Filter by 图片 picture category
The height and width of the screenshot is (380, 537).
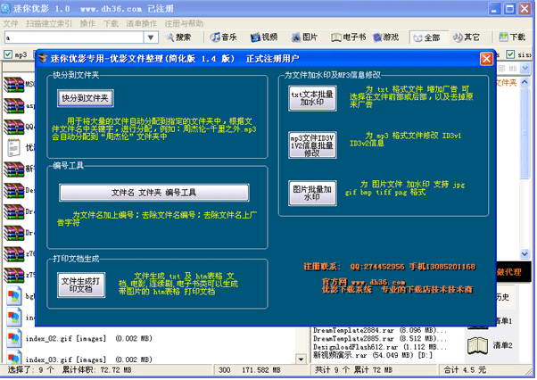[x=304, y=37]
